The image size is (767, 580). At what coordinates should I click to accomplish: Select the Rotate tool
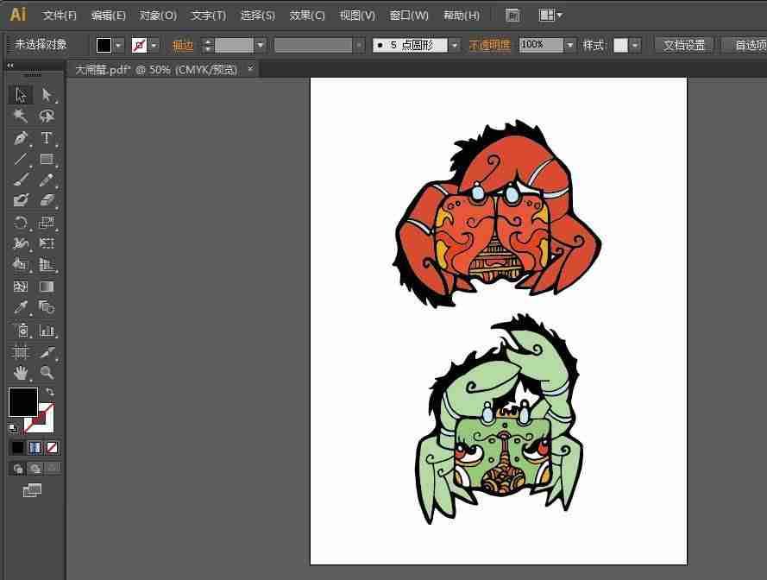[21, 223]
